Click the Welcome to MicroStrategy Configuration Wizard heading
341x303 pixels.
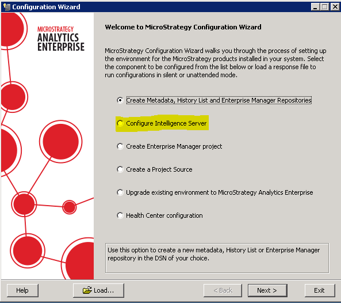[x=183, y=27]
